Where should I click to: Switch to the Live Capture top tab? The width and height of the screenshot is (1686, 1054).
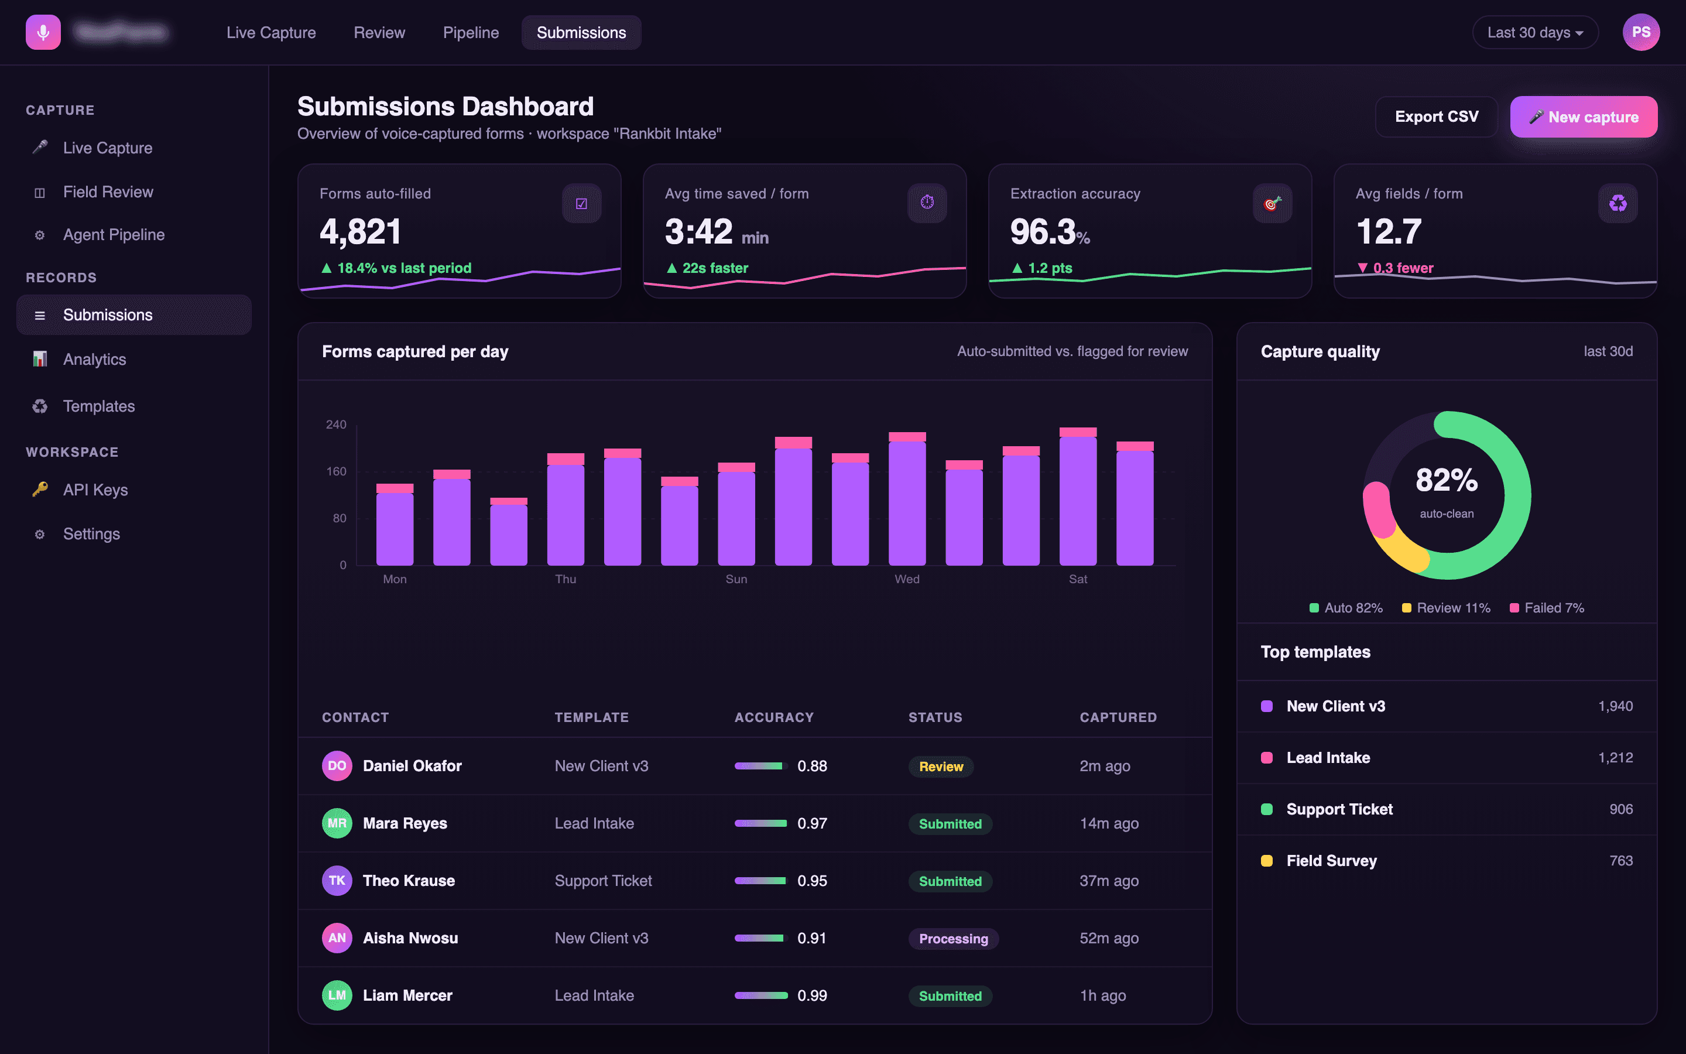pos(271,33)
